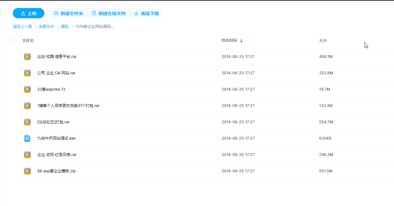Tick the select-all checkbox beside 文件名
Screen dimensions: 394x206
[x=13, y=40]
